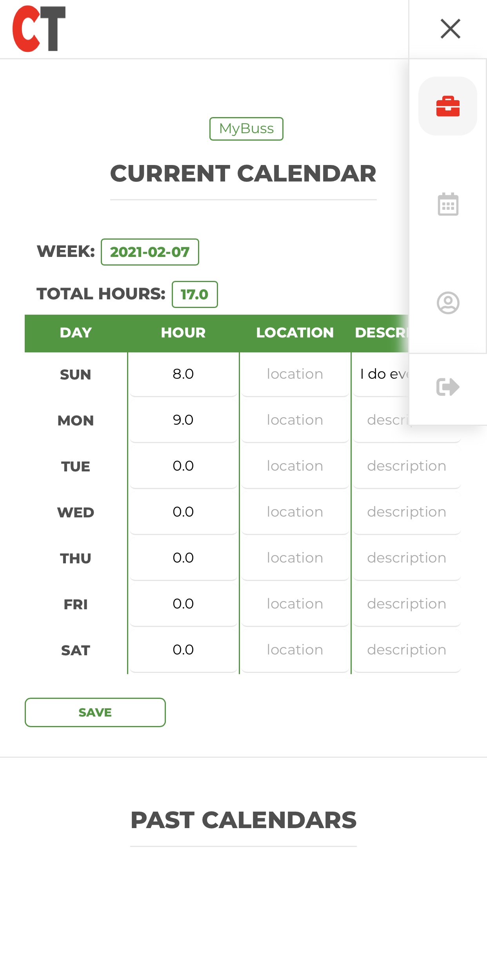487x977 pixels.
Task: Click Sunday's location field
Action: pos(295,374)
